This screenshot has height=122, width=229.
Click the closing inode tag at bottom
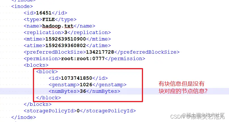[24, 117]
